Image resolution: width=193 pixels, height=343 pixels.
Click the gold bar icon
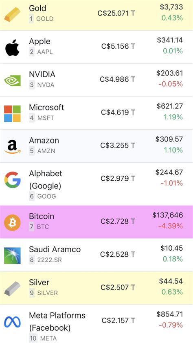pyautogui.click(x=12, y=15)
